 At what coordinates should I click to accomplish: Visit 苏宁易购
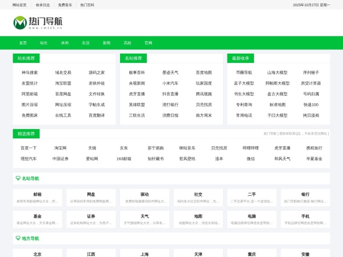[x=155, y=148]
